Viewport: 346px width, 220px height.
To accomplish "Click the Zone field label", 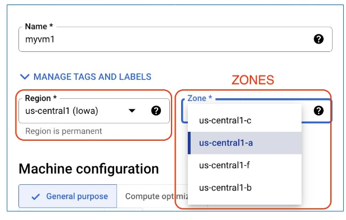I will tap(200, 98).
